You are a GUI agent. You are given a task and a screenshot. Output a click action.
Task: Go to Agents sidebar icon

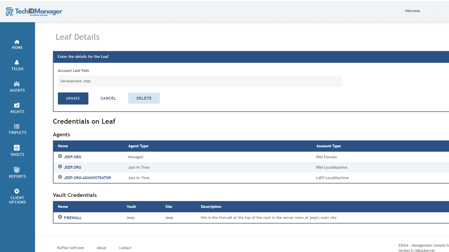[17, 84]
